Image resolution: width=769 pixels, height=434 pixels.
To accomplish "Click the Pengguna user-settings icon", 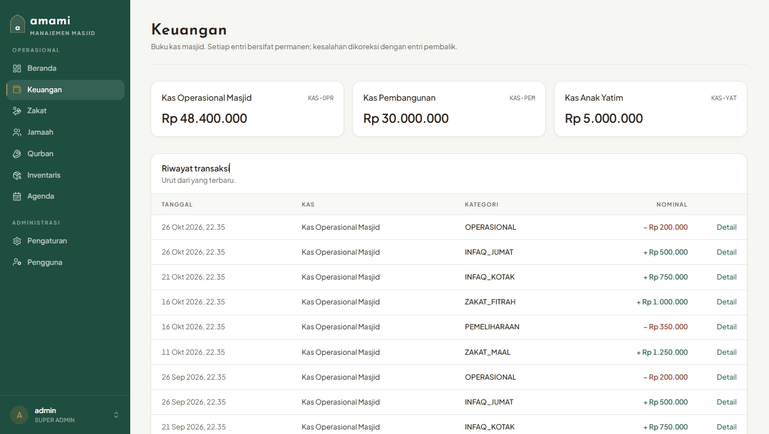I will click(x=17, y=263).
